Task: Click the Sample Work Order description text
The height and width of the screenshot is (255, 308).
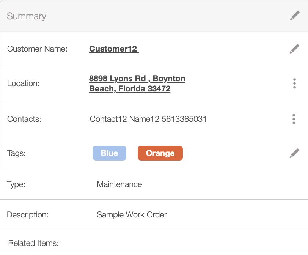Action: pos(132,215)
